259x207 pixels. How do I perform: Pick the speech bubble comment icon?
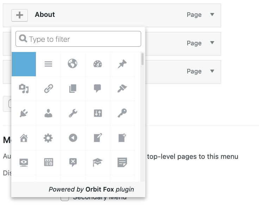click(x=97, y=89)
